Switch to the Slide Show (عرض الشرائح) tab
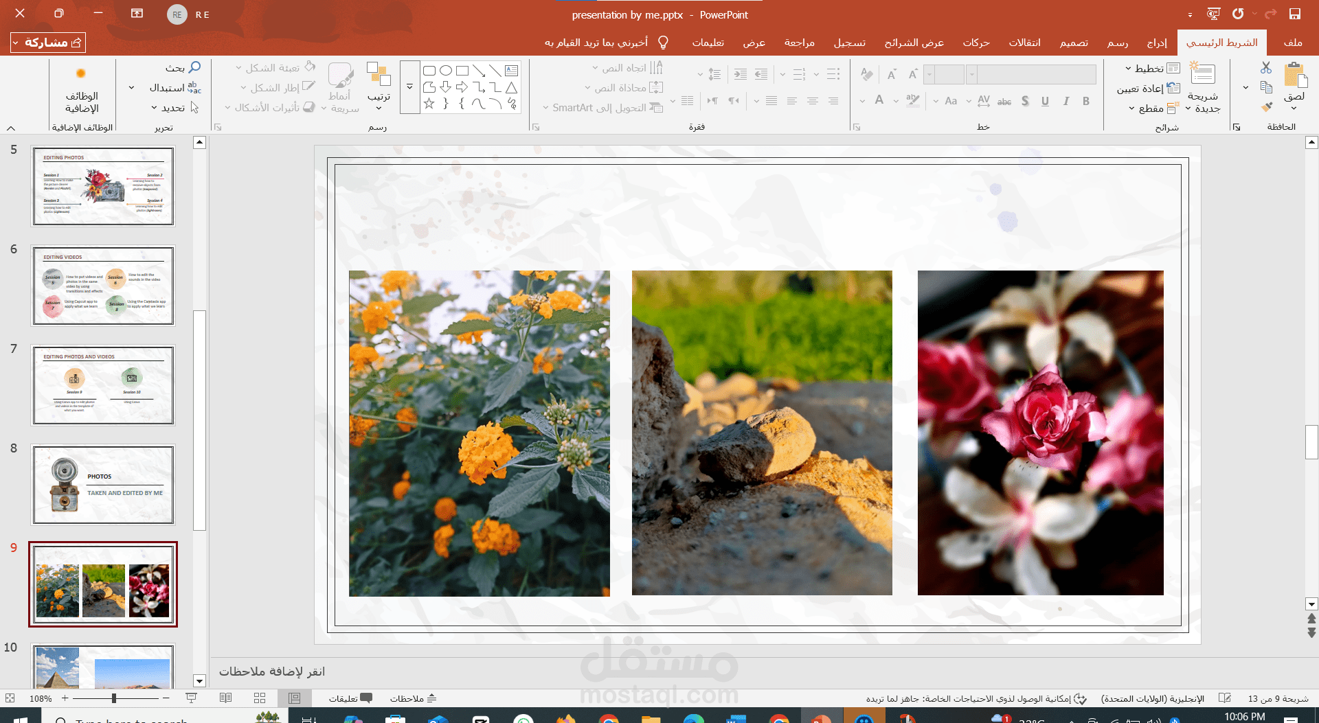This screenshot has width=1319, height=723. (914, 42)
